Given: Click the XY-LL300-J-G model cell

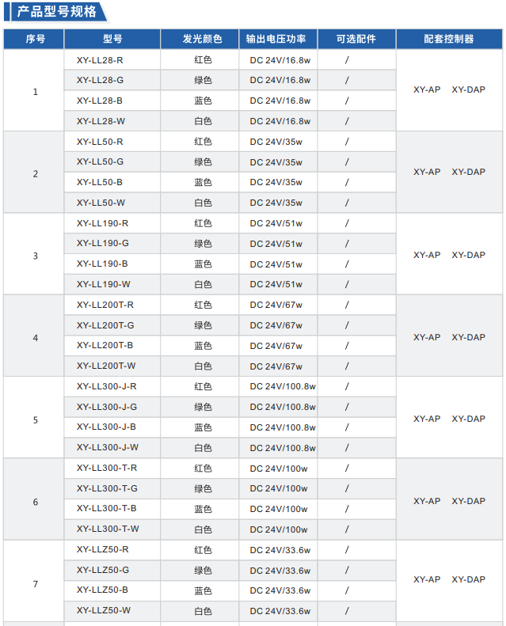Looking at the screenshot, I should [x=107, y=407].
